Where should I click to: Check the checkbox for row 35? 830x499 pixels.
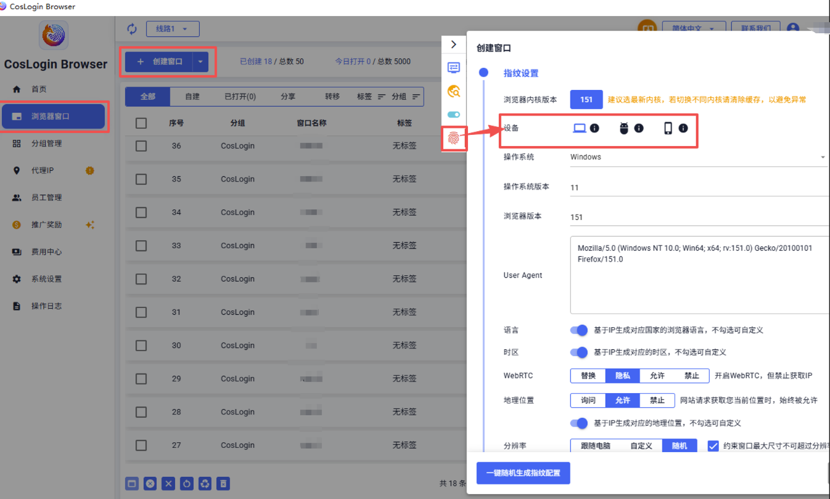click(141, 179)
